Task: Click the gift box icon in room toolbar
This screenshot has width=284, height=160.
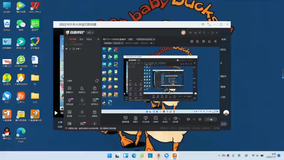Action: 192,41
